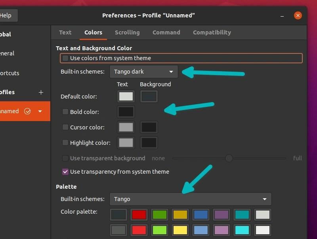Image resolution: width=317 pixels, height=239 pixels.
Task: Click the default profile checkmark icon
Action: (x=27, y=111)
